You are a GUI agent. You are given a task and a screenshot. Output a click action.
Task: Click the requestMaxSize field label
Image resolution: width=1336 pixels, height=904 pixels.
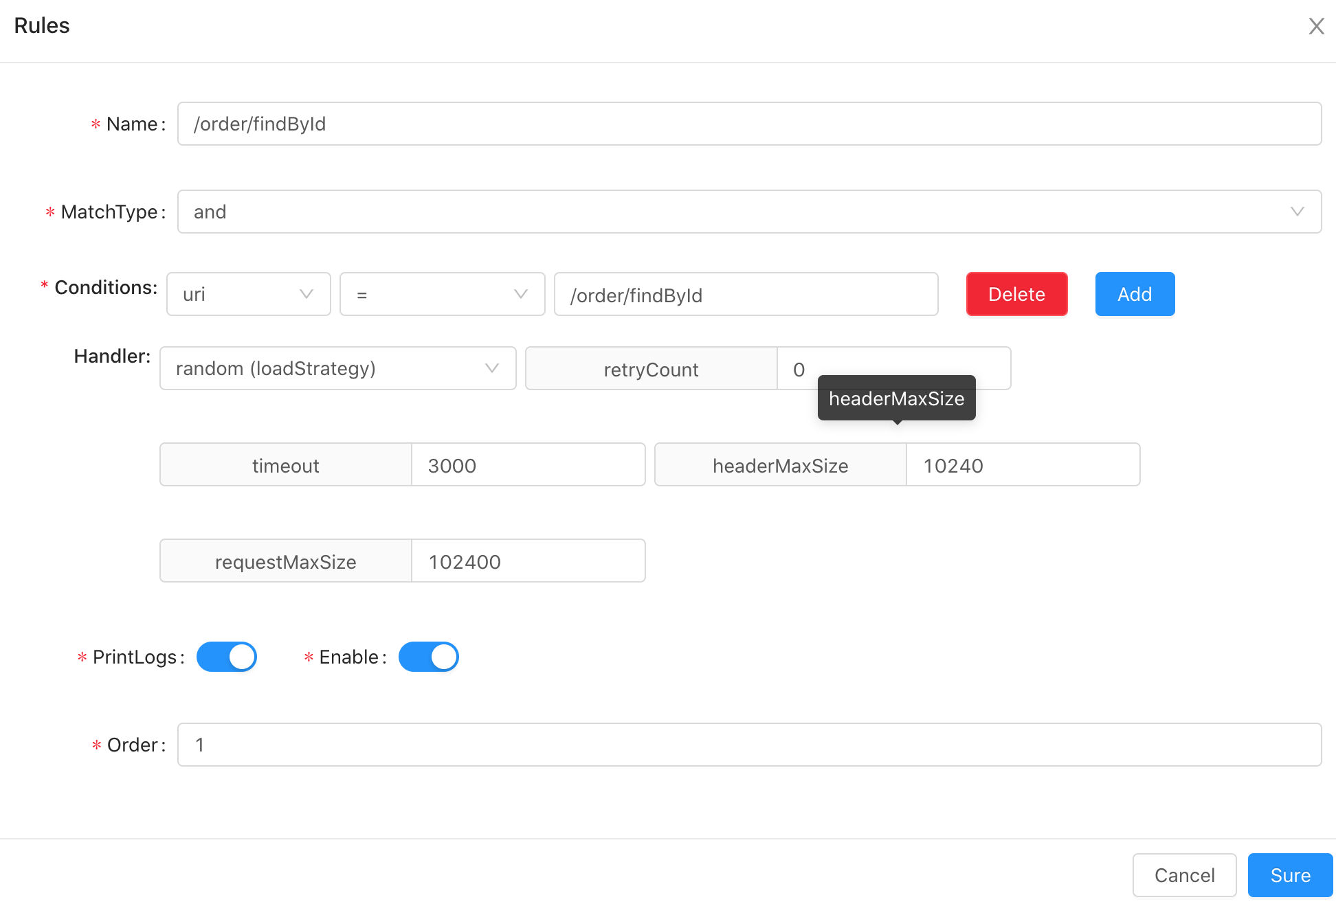pos(285,561)
